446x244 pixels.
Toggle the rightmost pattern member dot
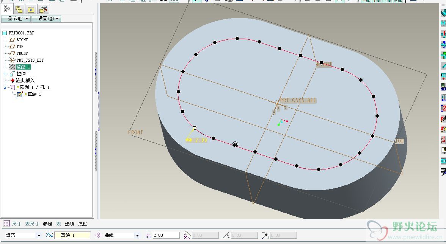[377, 116]
